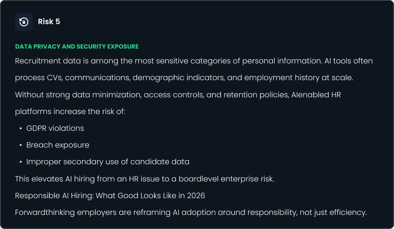Viewport: 394px width, 229px height.
Task: Click the sentence starting "This elevates AI hiring"
Action: (144, 179)
